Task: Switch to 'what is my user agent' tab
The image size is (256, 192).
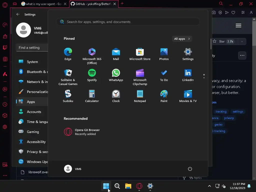Action: (x=42, y=4)
